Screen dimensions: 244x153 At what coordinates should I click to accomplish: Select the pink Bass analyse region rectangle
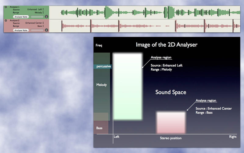tap(171, 123)
